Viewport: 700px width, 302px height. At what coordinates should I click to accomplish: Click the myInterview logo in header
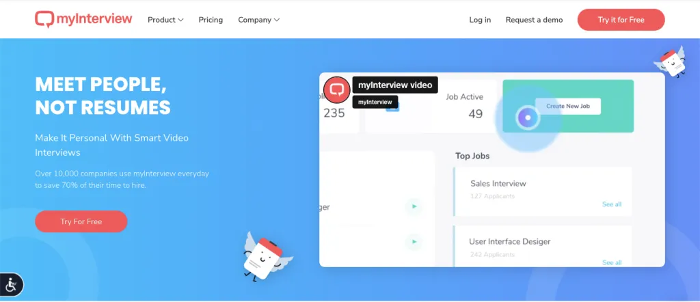pos(83,20)
